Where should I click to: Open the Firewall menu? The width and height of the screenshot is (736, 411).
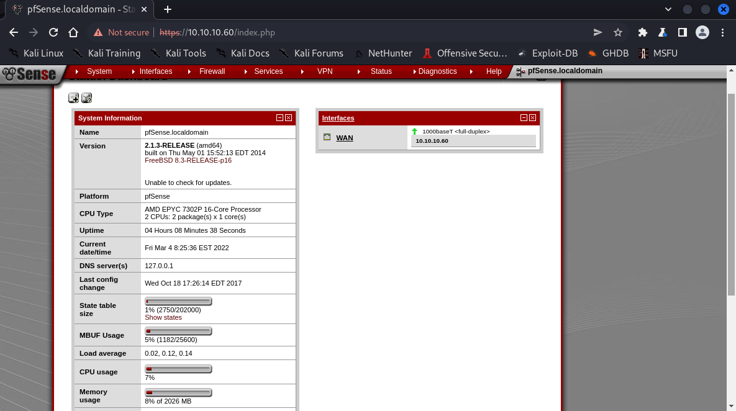tap(212, 71)
